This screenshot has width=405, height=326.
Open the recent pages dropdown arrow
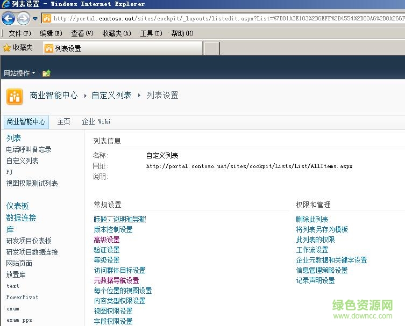coord(35,19)
